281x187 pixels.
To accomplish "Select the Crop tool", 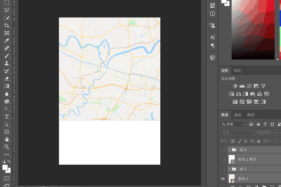I will [x=7, y=25].
